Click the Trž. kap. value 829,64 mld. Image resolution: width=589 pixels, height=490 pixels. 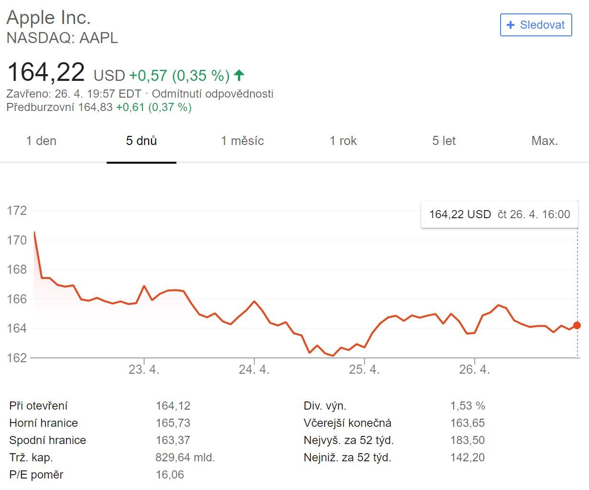pyautogui.click(x=185, y=457)
